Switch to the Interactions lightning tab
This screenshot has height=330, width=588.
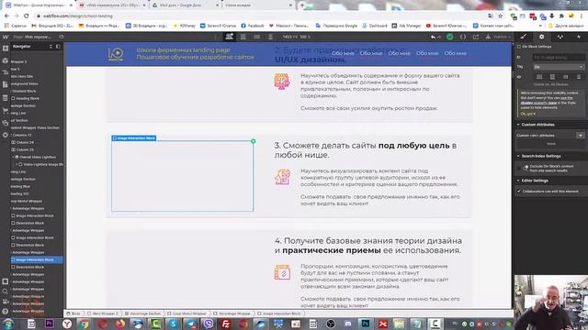click(578, 37)
